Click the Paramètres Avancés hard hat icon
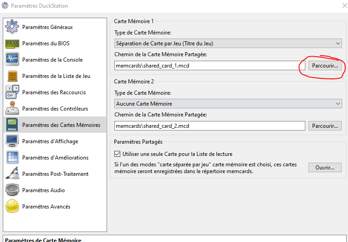The height and width of the screenshot is (242, 348). 12,207
